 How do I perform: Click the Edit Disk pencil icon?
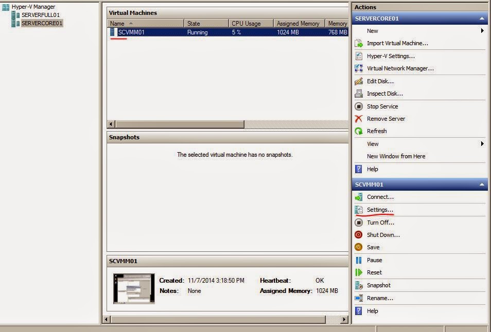[359, 81]
